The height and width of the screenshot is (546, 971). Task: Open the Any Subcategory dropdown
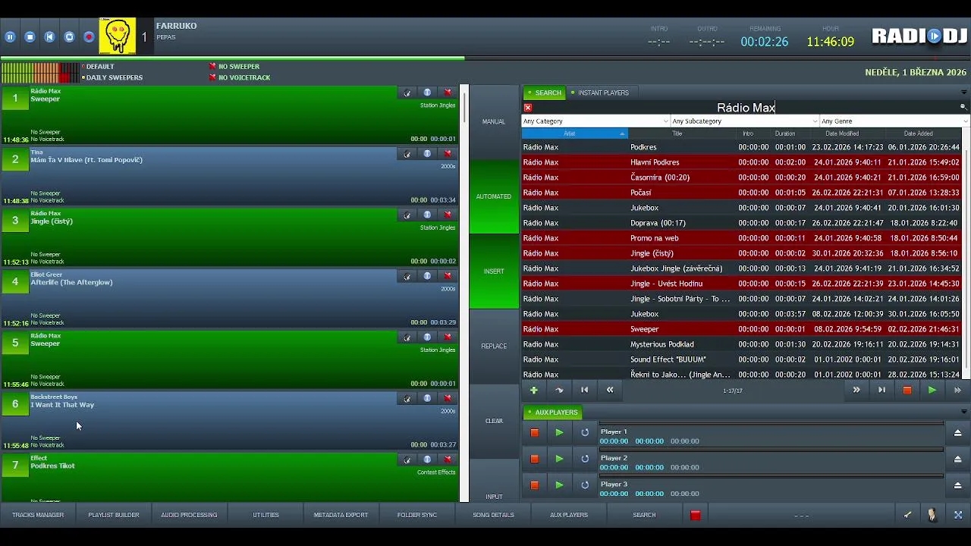pos(745,121)
